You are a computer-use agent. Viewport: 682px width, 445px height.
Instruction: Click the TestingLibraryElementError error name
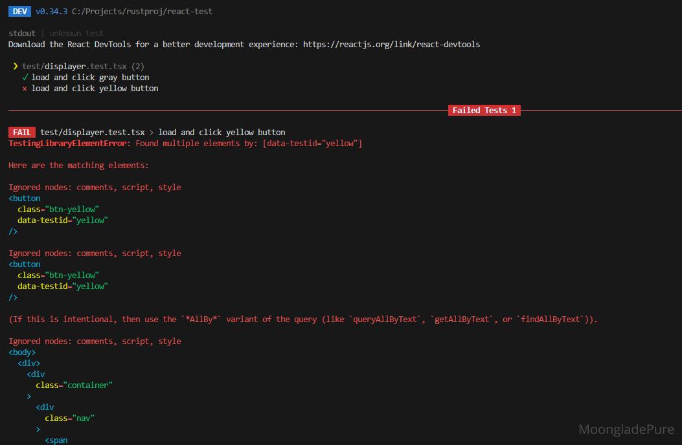67,143
